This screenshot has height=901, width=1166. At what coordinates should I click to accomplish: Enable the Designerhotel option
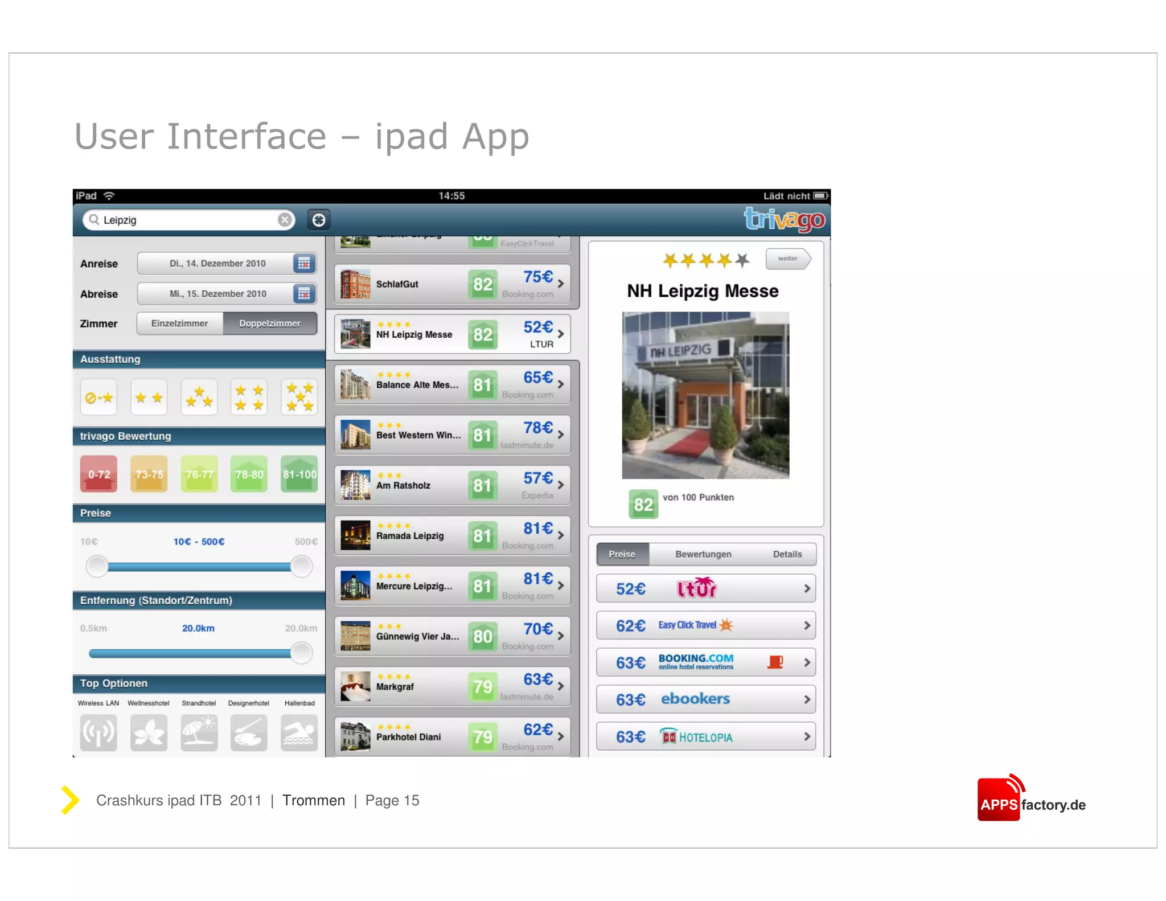249,732
